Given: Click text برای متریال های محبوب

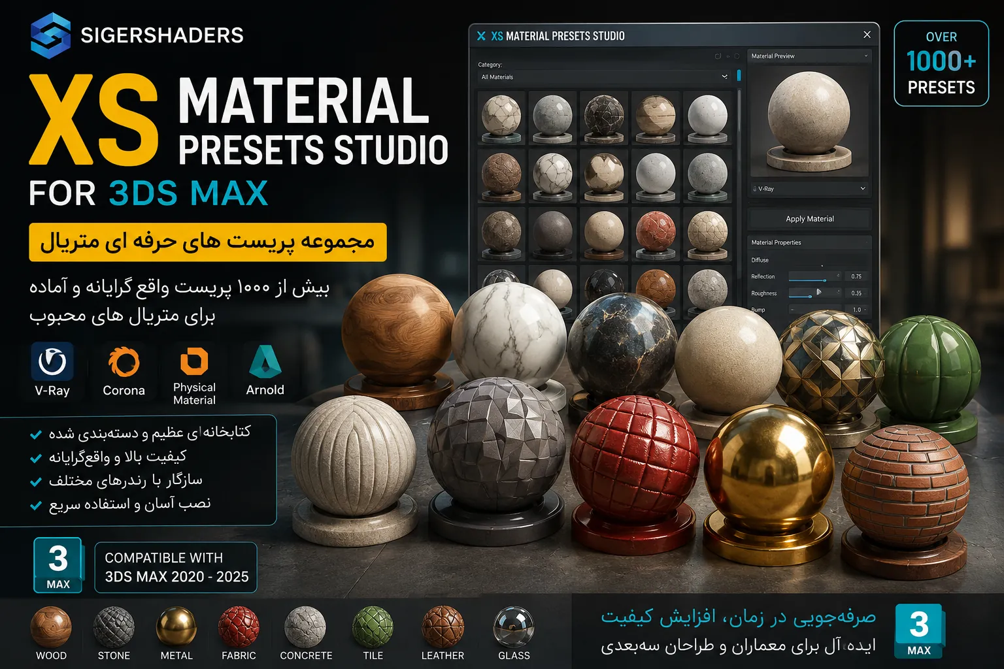Looking at the screenshot, I should click(122, 316).
